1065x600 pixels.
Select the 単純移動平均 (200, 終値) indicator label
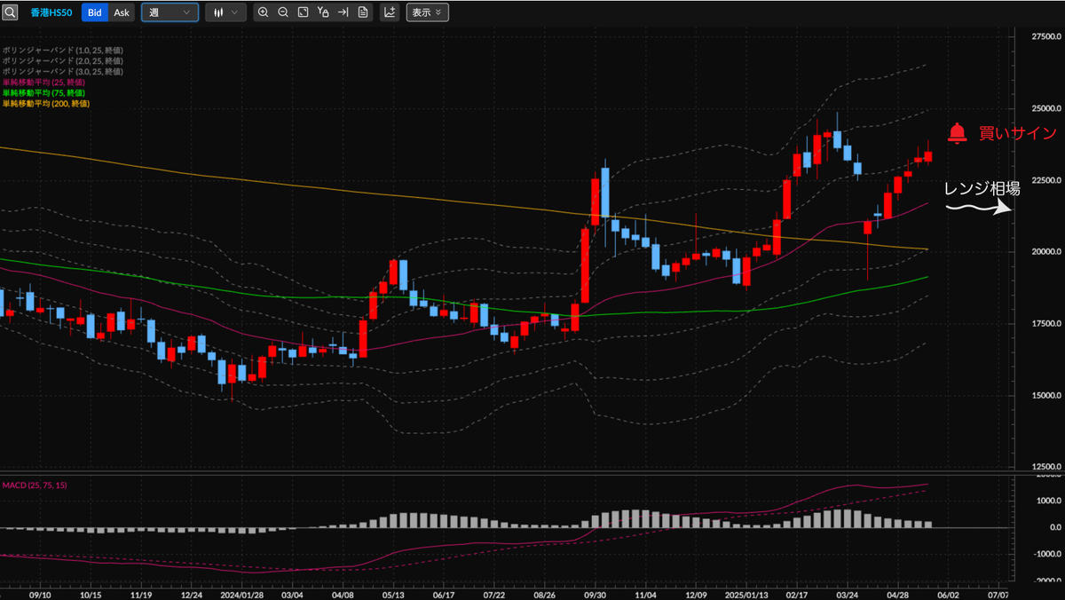[x=45, y=103]
